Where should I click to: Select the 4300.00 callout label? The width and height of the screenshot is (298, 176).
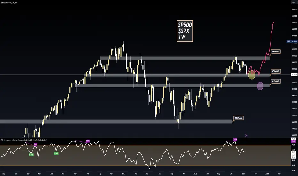(x=276, y=71)
